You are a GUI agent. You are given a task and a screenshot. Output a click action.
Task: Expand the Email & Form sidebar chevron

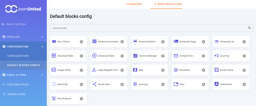(x=42, y=75)
